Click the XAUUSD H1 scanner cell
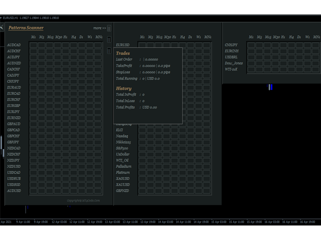Image resolution: width=321 pixels, height=240 pixels. click(175, 185)
